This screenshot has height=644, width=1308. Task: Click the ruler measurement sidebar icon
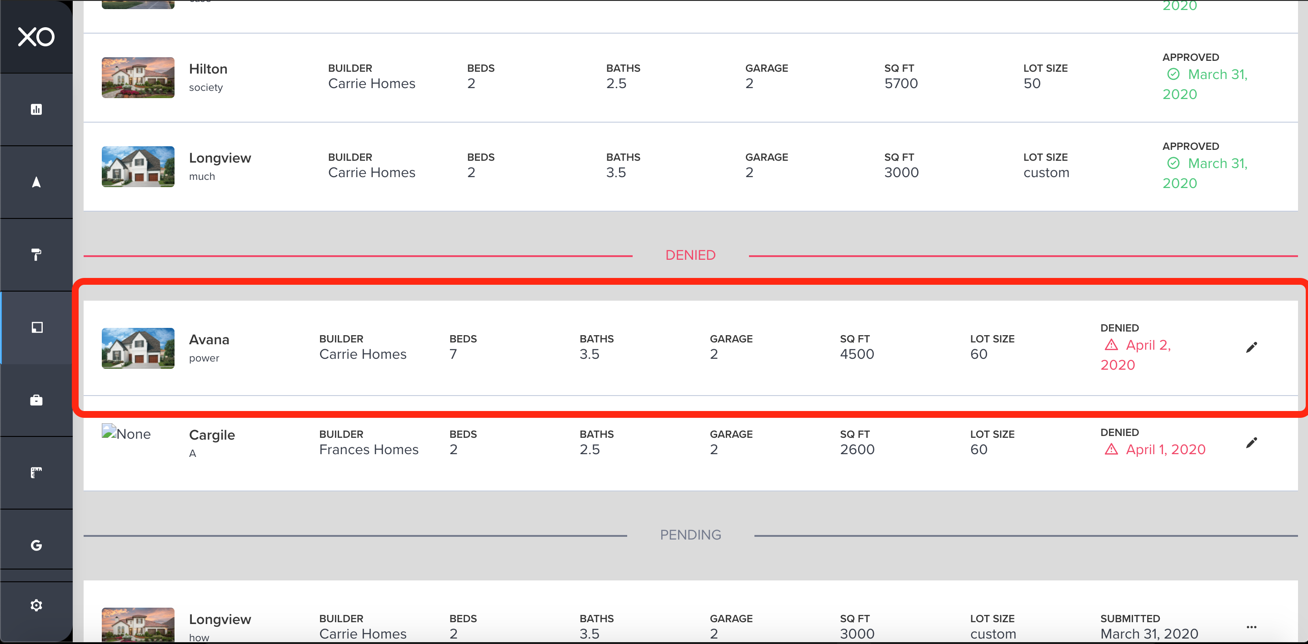coord(36,472)
